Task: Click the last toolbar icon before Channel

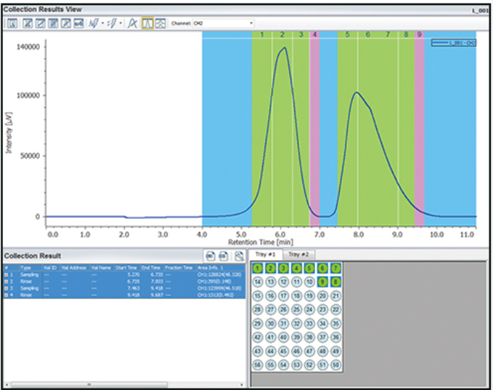Action: pos(160,23)
